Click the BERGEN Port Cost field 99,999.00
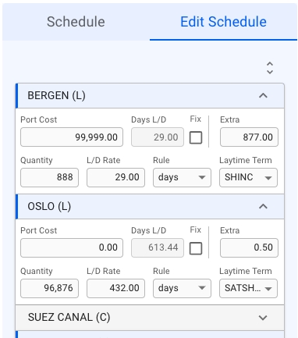Screen dimensions: 298x338 point(72,137)
